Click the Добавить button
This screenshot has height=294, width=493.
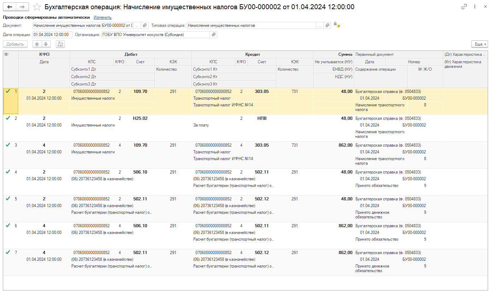15,44
